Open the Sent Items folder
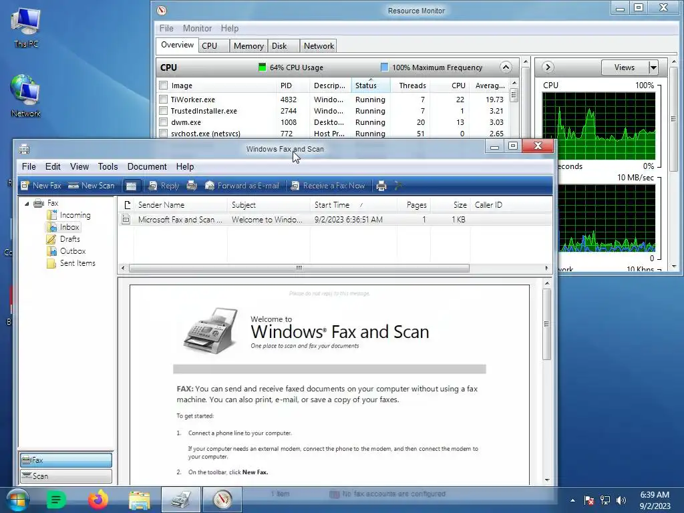The height and width of the screenshot is (513, 684). [71, 263]
